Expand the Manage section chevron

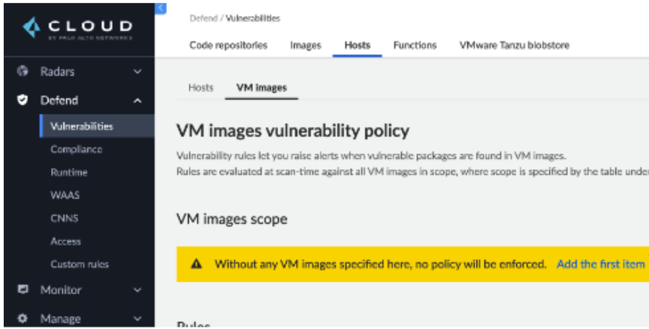coord(137,319)
